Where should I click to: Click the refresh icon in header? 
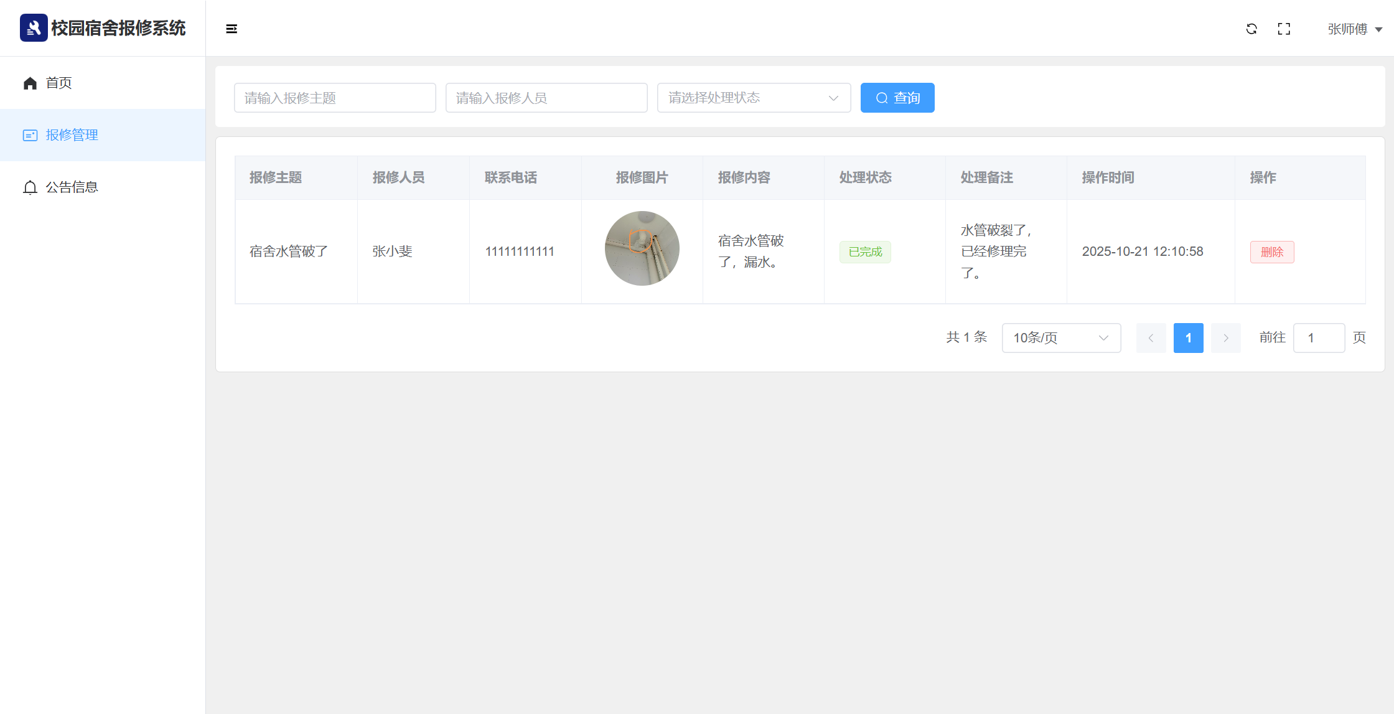1251,29
